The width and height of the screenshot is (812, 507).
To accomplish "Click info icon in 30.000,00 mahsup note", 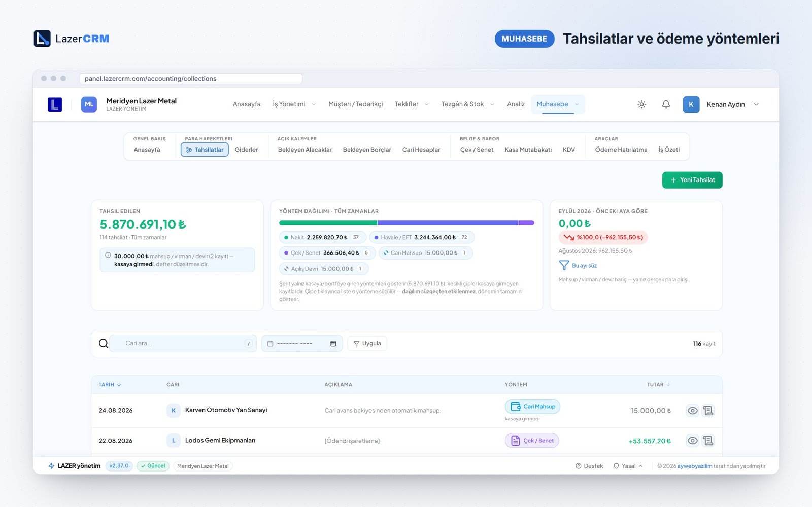I will click(x=108, y=256).
